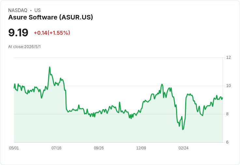Click the At close:2026/5/1 timestamp
This screenshot has width=240, height=165.
(24, 47)
